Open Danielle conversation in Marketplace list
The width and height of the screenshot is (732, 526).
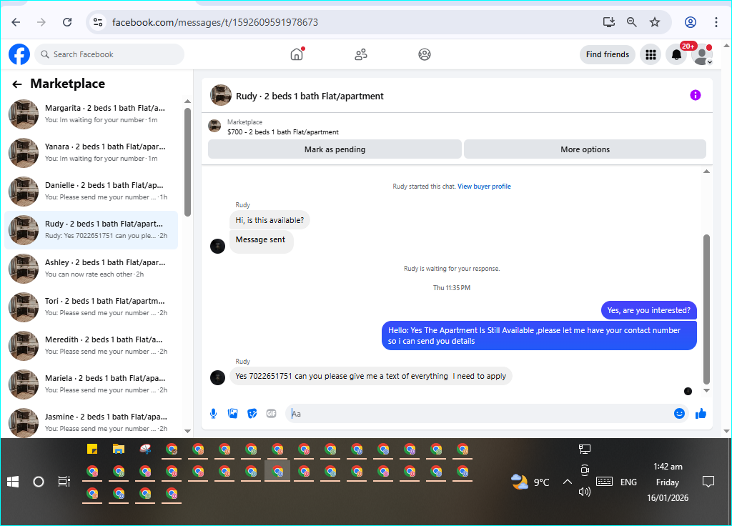click(91, 192)
